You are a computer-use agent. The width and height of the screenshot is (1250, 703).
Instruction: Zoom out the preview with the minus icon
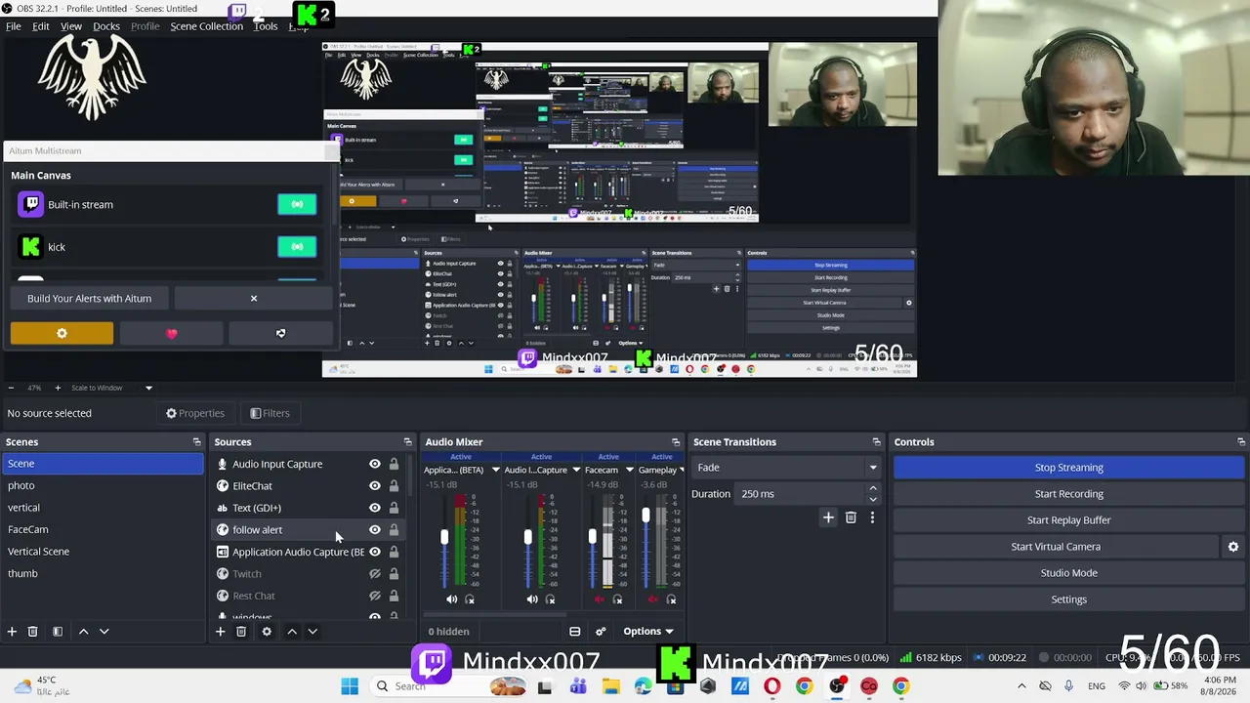point(10,388)
